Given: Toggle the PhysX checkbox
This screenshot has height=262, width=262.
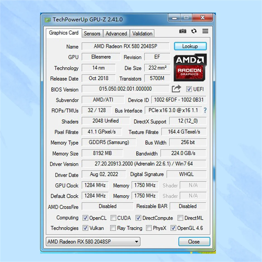Looking at the screenshot, I should [x=149, y=228].
